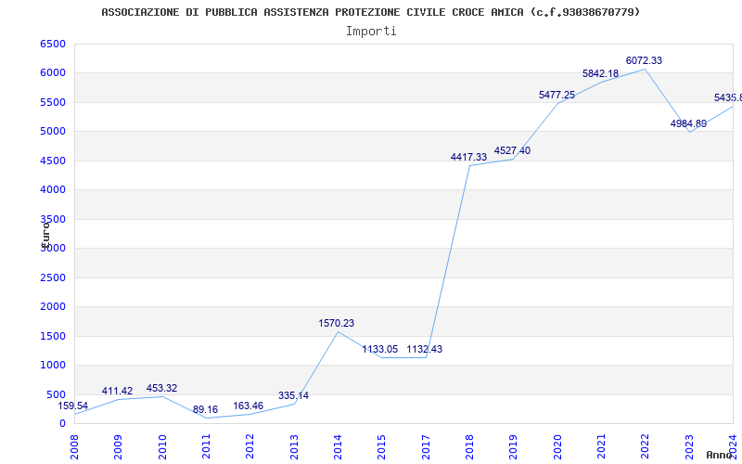Screen dimensions: 742x464
Task: Click the 6500 y-axis tick label
Action: click(x=53, y=44)
